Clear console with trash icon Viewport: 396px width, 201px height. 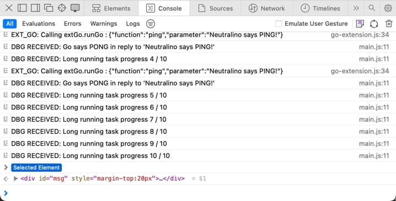coord(389,24)
